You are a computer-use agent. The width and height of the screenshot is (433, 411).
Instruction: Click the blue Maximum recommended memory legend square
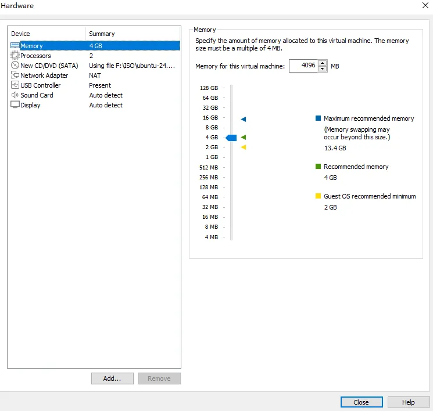pyautogui.click(x=318, y=118)
